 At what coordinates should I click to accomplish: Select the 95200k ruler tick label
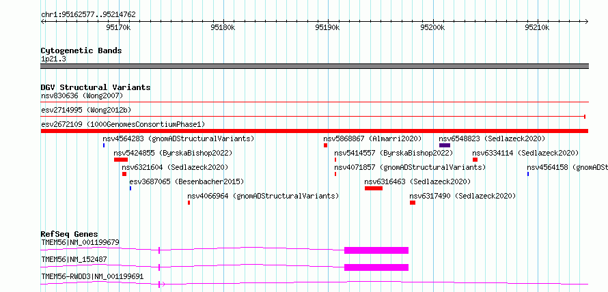[432, 27]
